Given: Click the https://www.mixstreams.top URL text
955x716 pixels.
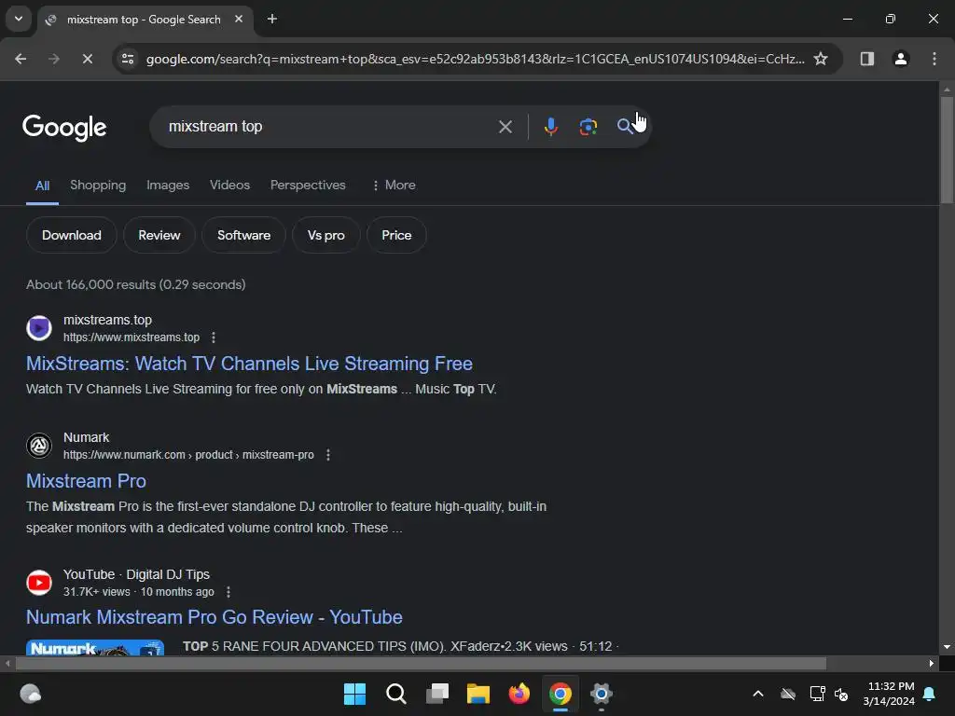Looking at the screenshot, I should point(131,337).
